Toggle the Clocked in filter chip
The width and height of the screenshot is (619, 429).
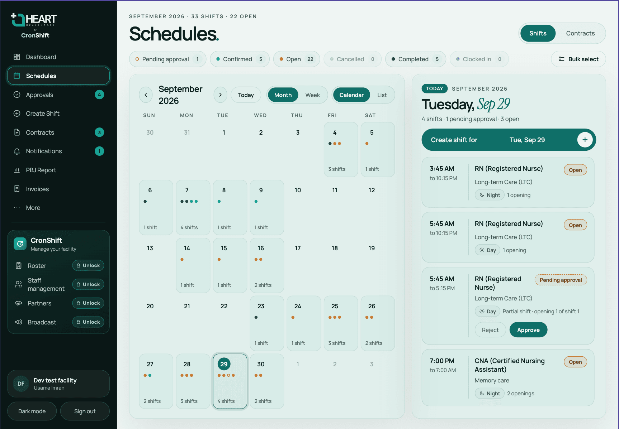click(x=479, y=59)
